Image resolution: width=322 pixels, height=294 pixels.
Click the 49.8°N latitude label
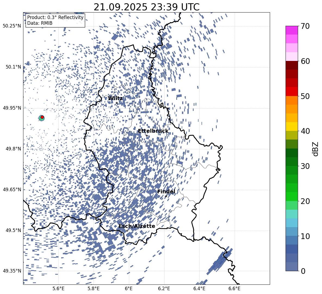tap(14, 149)
